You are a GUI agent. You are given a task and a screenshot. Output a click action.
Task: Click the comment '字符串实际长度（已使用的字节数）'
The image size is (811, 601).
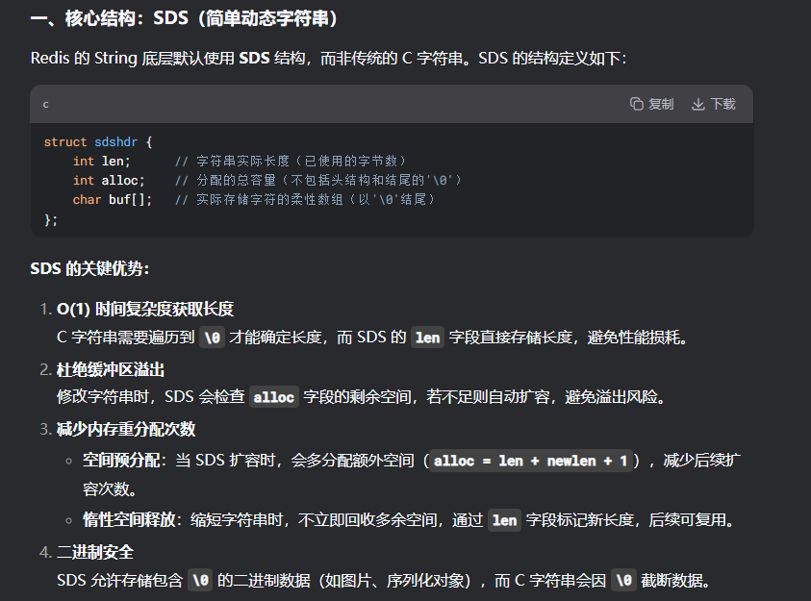click(x=301, y=162)
